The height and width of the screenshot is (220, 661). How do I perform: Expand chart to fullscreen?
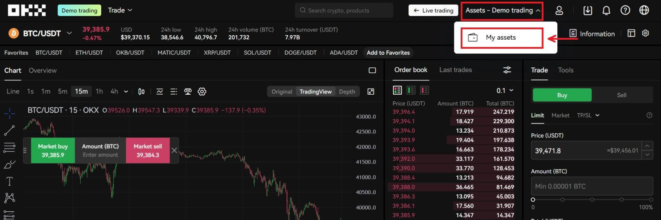coord(371,91)
